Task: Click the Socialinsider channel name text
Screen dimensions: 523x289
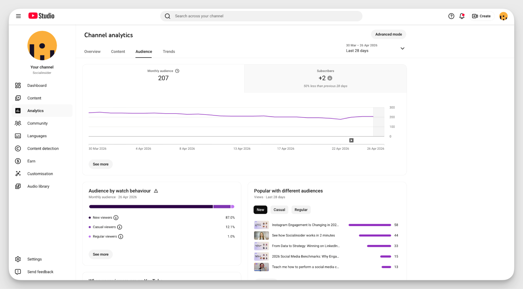Action: [x=42, y=73]
